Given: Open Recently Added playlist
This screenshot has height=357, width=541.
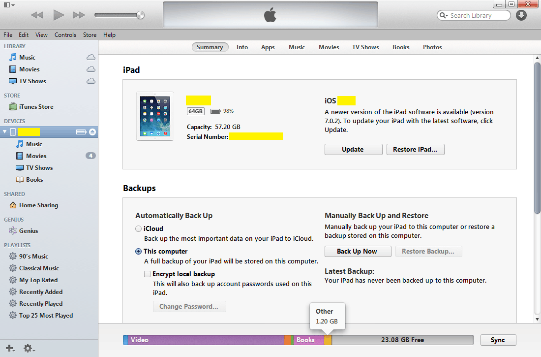Looking at the screenshot, I should tap(41, 292).
